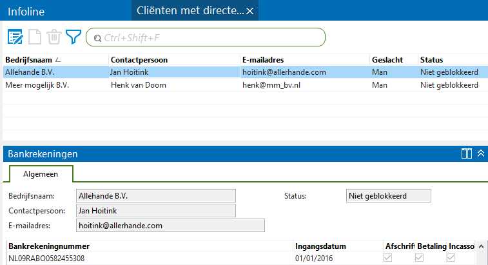Image resolution: width=488 pixels, height=265 pixels.
Task: Click the Bedrijfsnaam field in Algemeen
Action: click(x=156, y=196)
